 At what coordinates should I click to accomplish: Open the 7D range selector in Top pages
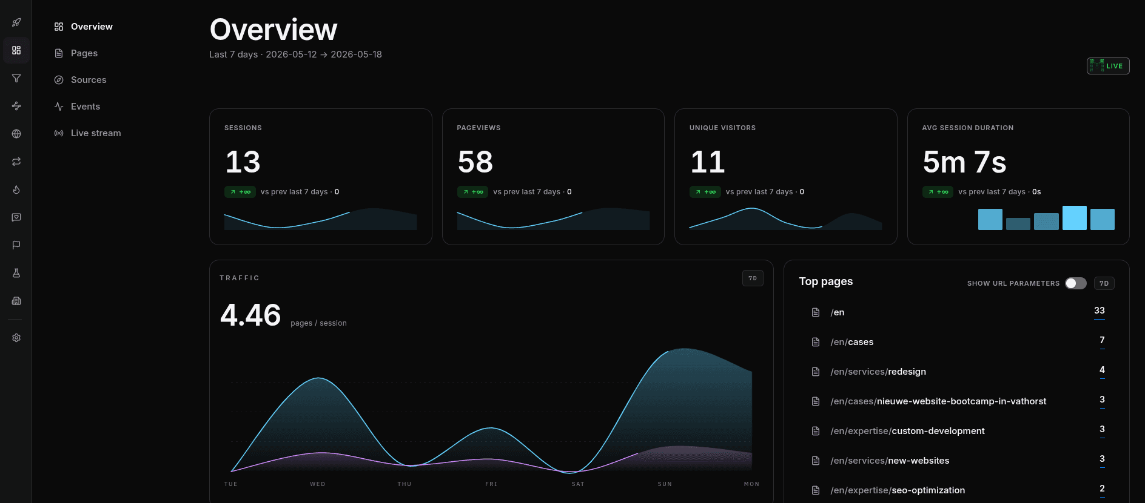1104,283
